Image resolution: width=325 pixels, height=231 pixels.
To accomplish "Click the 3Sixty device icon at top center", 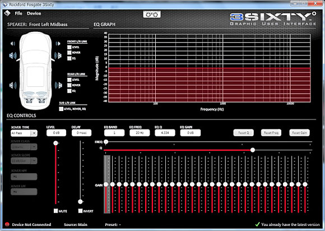I will click(152, 15).
